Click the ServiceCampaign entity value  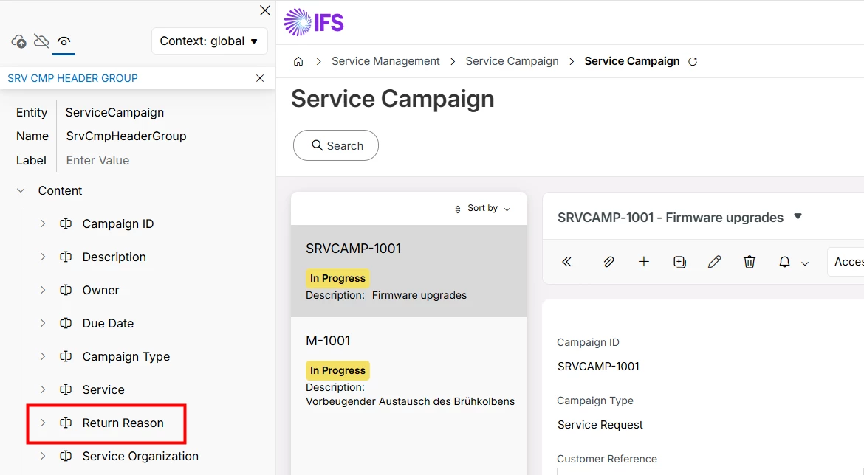pyautogui.click(x=114, y=112)
